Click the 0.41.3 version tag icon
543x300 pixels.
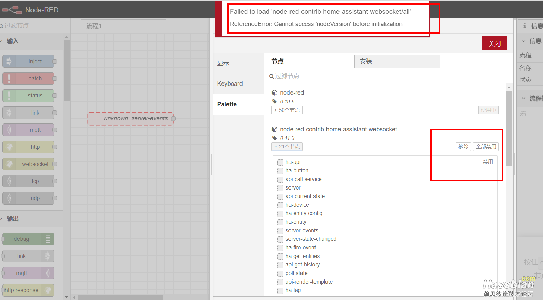tap(274, 138)
